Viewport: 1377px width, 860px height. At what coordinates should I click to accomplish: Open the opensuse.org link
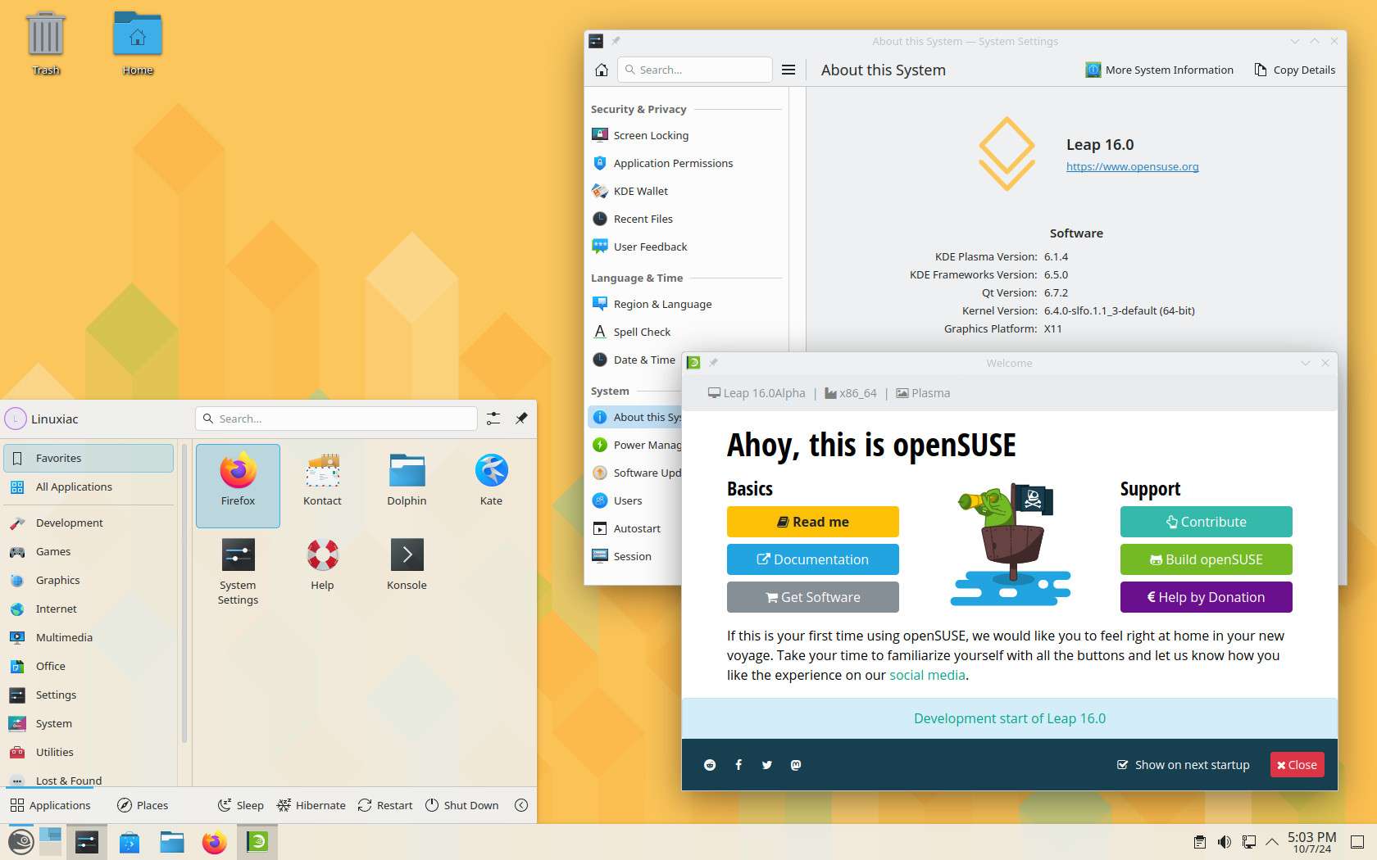click(1132, 166)
